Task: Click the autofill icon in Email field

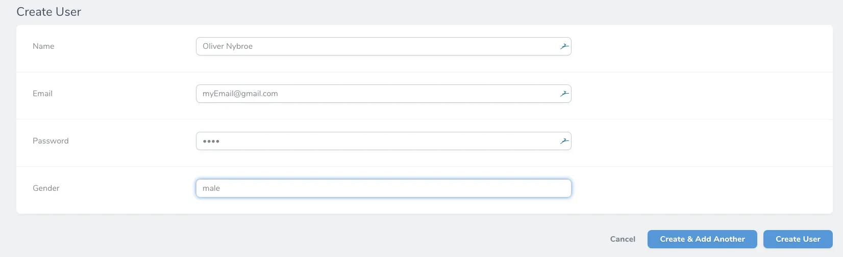Action: 564,94
